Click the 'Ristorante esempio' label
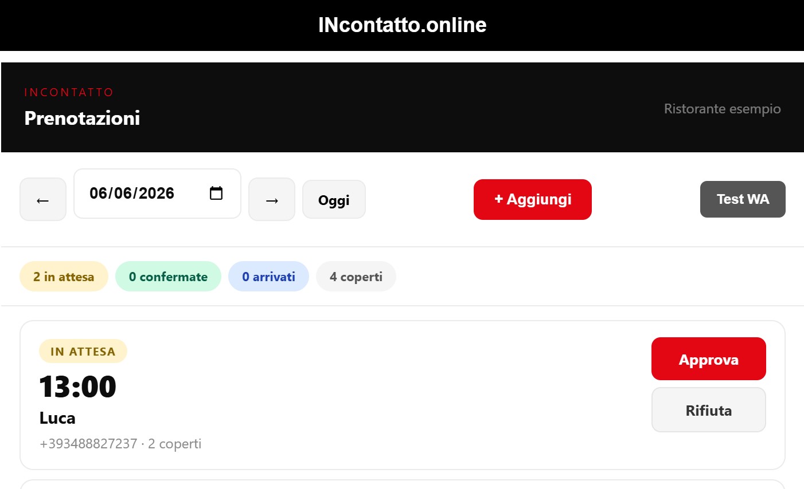804x489 pixels. pyautogui.click(x=723, y=109)
